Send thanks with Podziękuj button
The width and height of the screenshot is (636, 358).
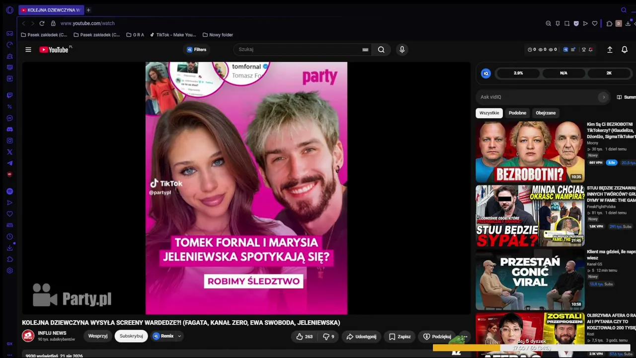pos(437,337)
